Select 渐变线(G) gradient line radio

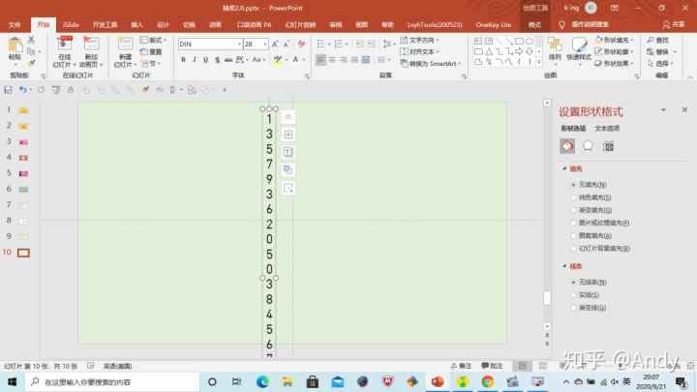tap(573, 308)
